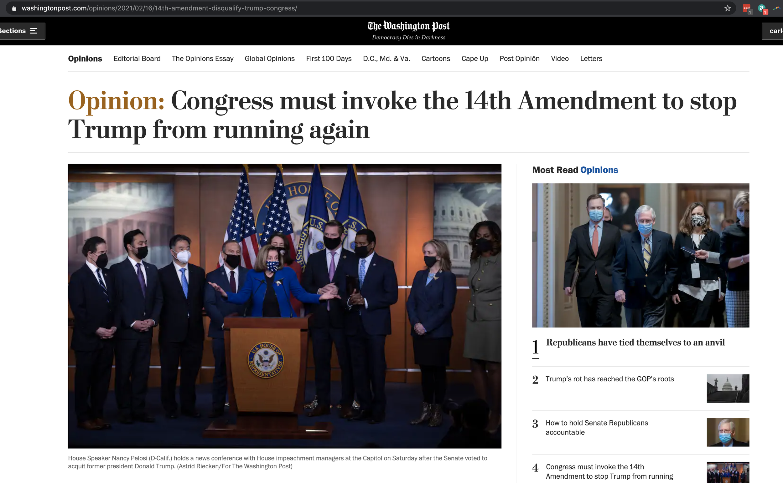Click the photo caption mentioning Astrid Riecken

pyautogui.click(x=277, y=462)
